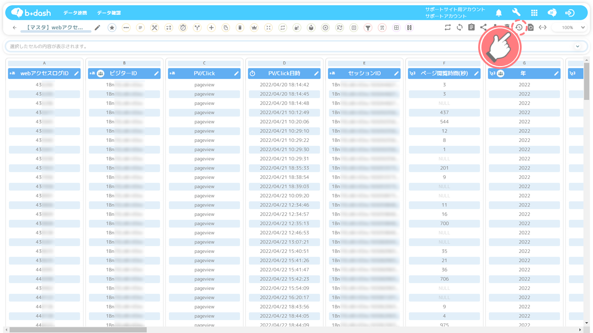Click page view time cell 544
593x333 pixels.
(444, 122)
